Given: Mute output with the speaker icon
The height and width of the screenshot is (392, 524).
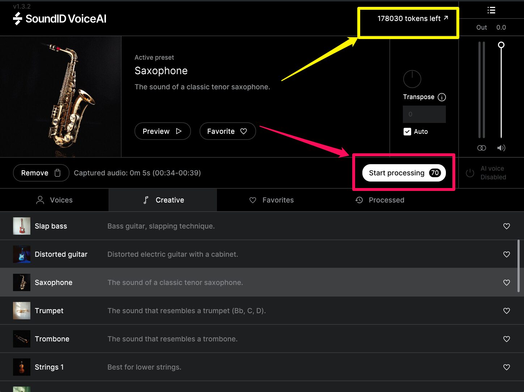Looking at the screenshot, I should [x=501, y=148].
